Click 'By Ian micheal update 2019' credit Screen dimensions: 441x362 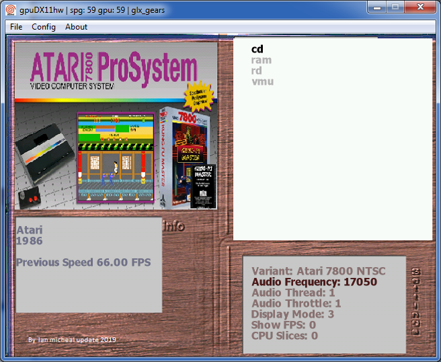pos(72,340)
